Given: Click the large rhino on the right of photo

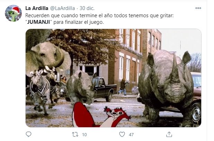Looking at the screenshot, I should pos(166,88).
